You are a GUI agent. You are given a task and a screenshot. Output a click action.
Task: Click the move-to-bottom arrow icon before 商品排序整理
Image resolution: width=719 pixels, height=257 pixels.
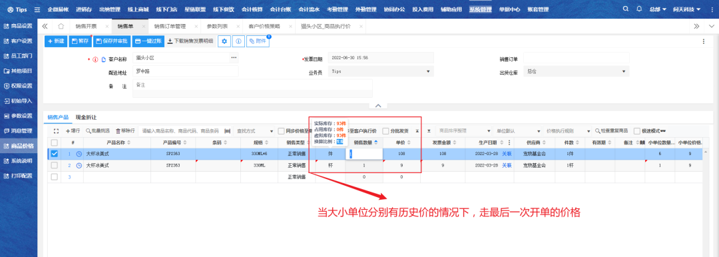(x=429, y=130)
